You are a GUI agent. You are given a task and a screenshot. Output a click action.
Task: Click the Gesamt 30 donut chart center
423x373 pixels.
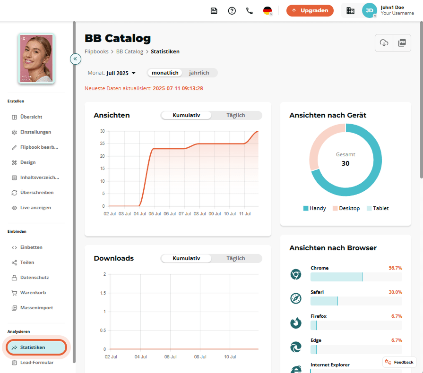coord(345,160)
